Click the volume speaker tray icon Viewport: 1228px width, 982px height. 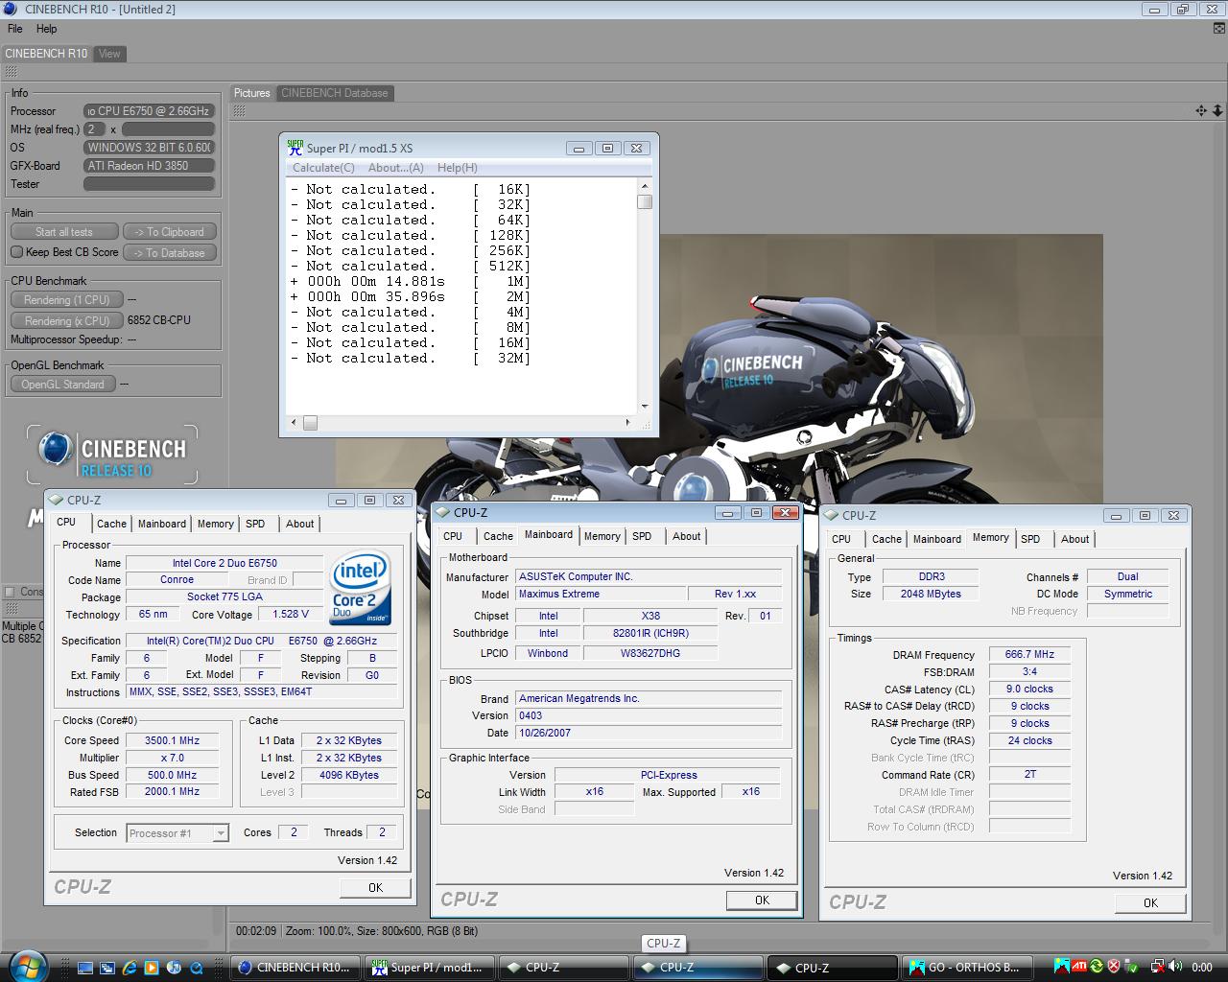[x=1175, y=967]
